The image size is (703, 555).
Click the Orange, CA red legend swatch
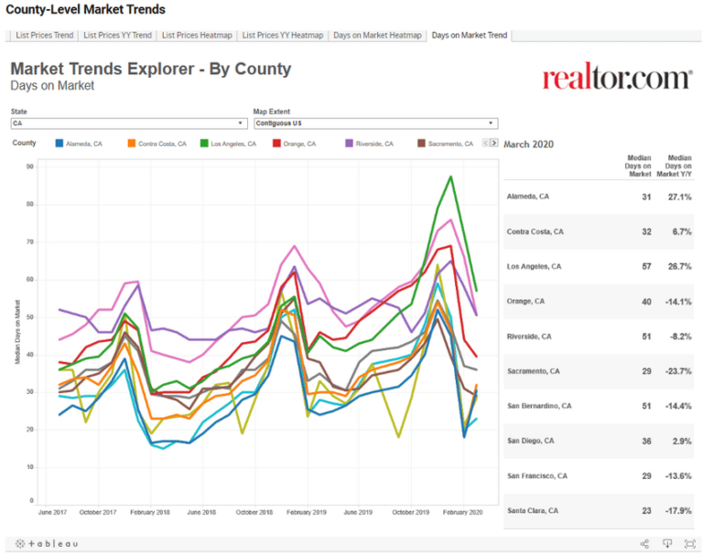coord(276,144)
